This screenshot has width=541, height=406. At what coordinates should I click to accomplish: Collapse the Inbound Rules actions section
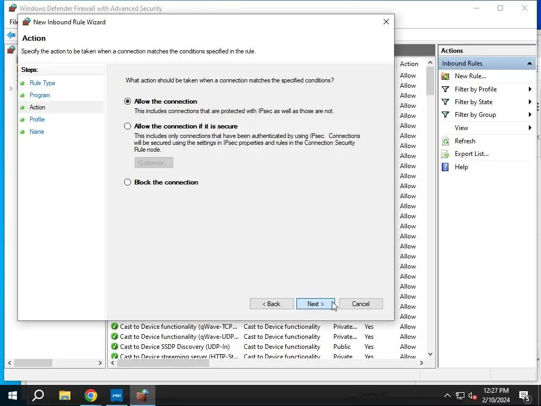click(529, 63)
